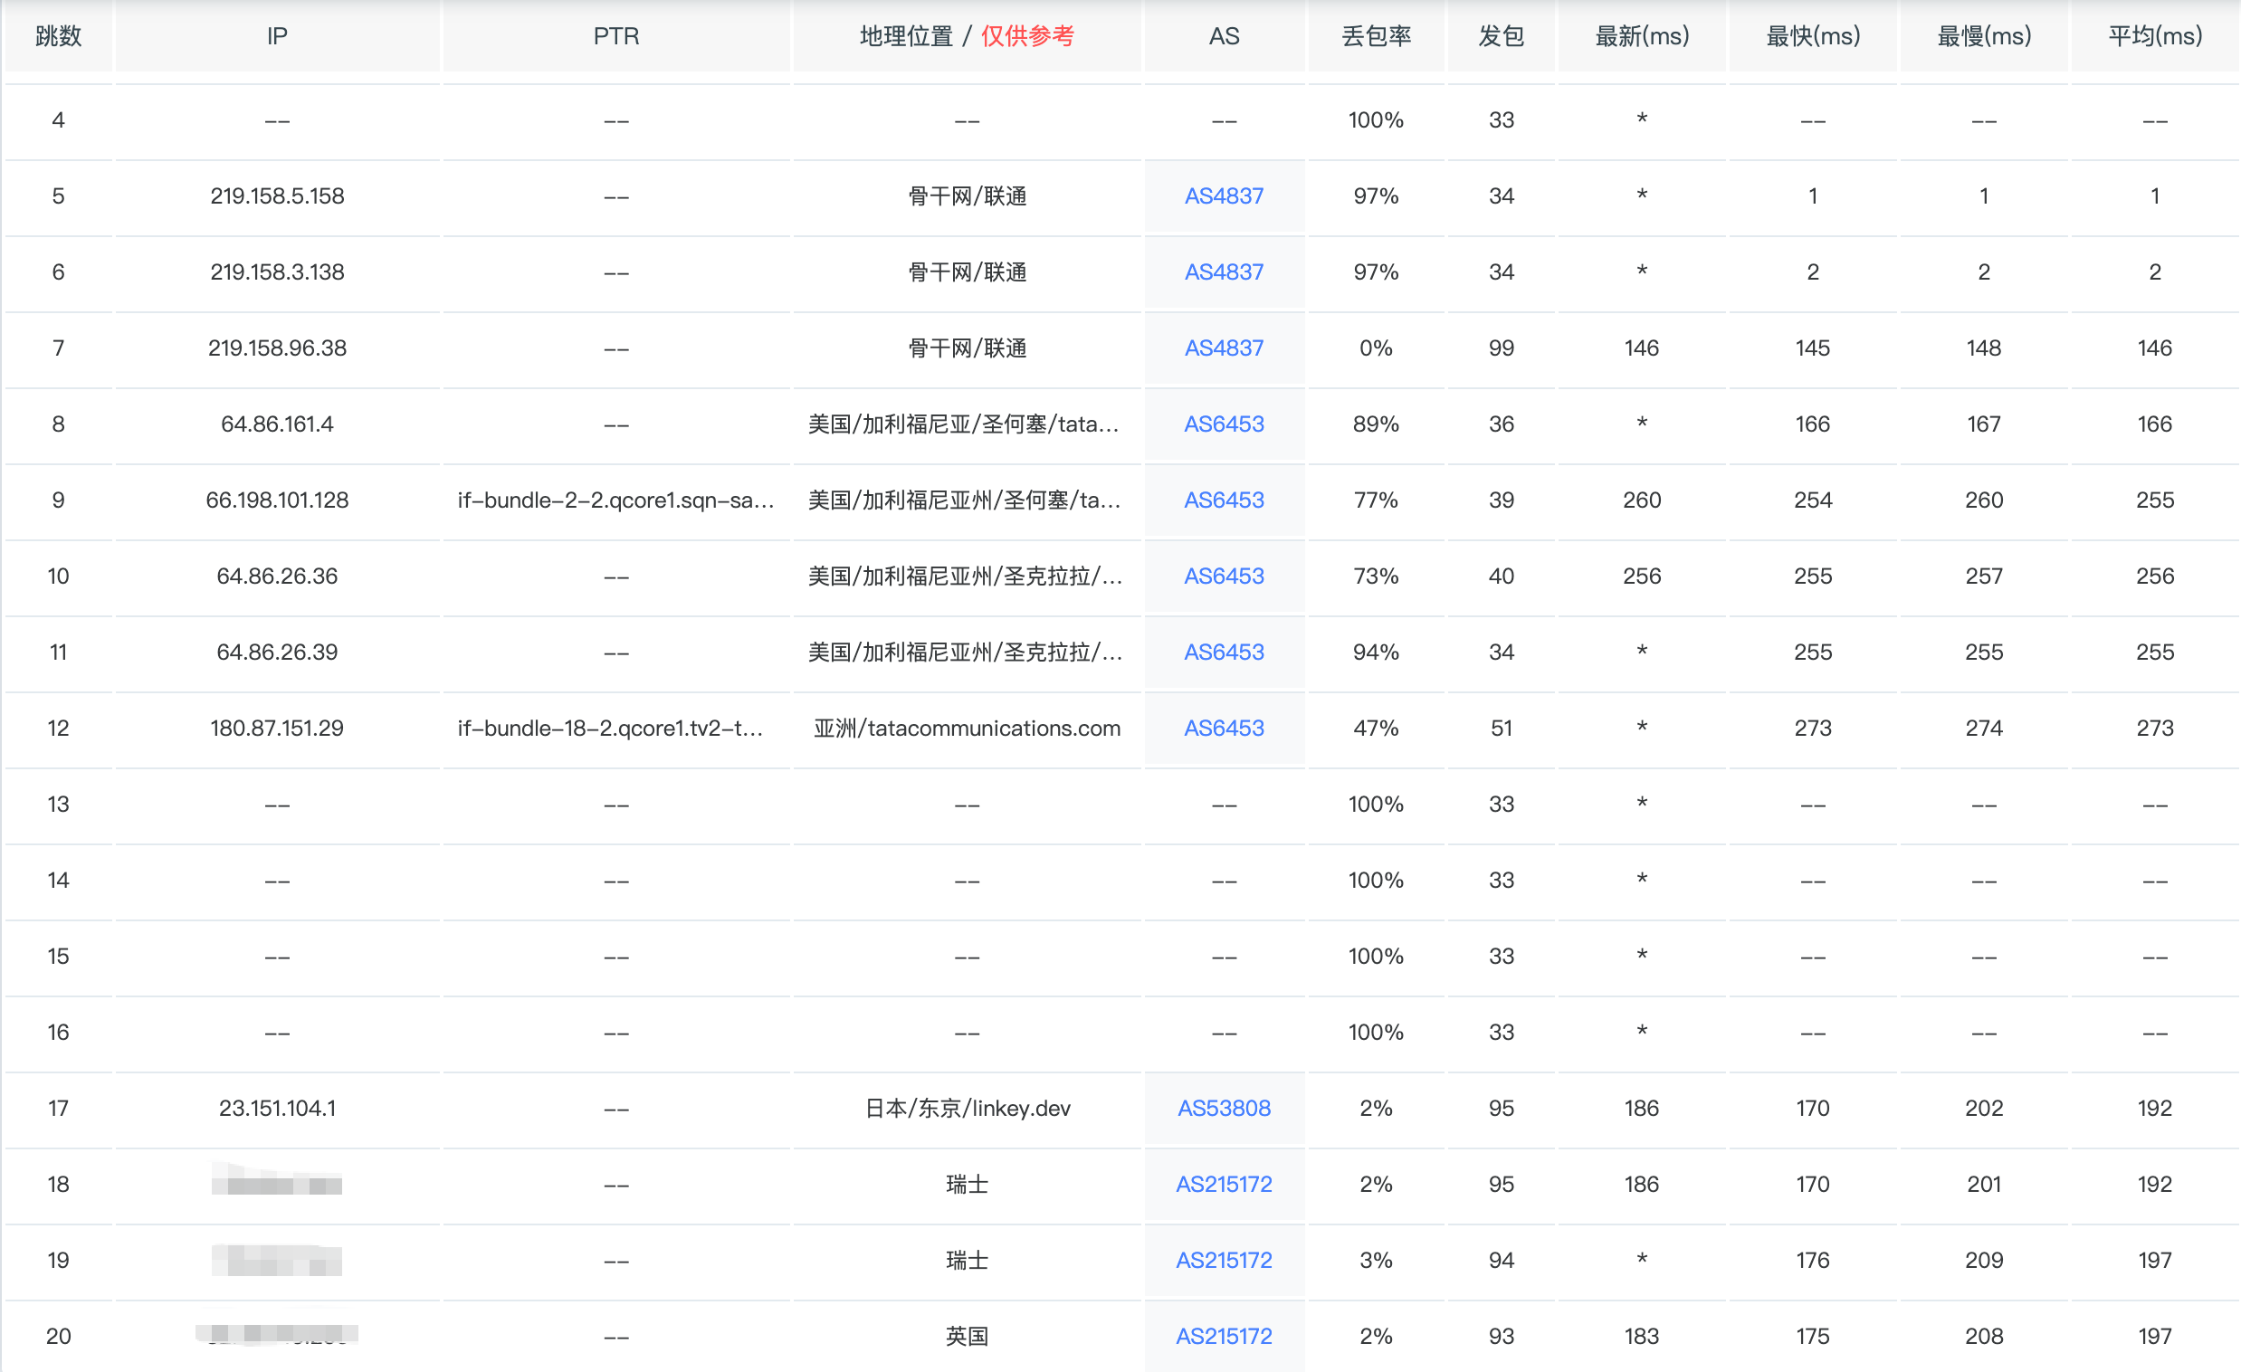Click the 最慢(ms) column header
The width and height of the screenshot is (2241, 1372).
coord(1983,36)
